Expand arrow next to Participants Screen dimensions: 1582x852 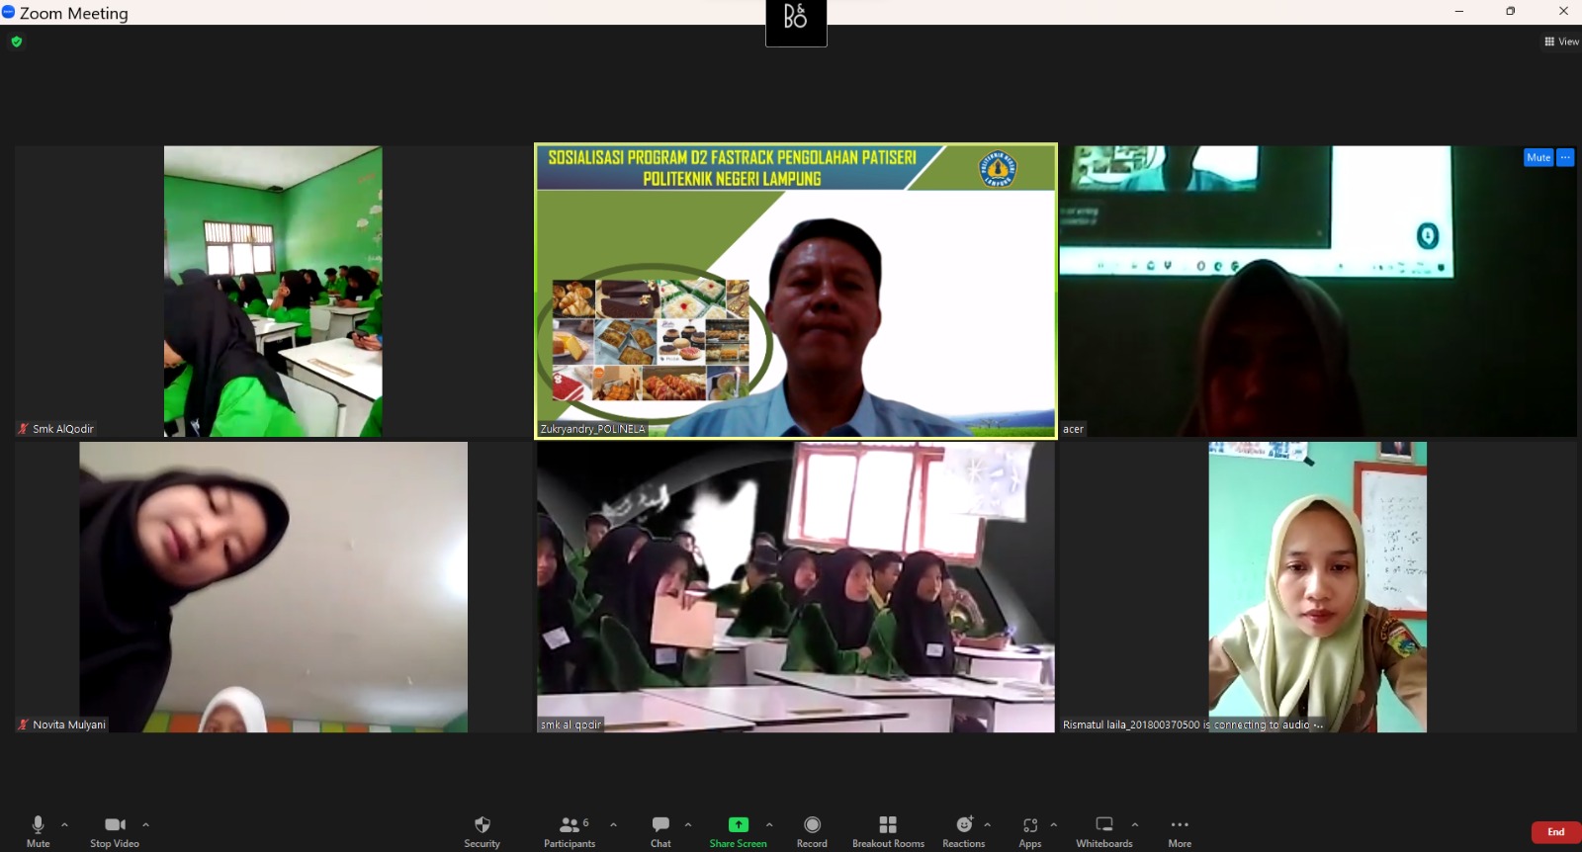613,824
